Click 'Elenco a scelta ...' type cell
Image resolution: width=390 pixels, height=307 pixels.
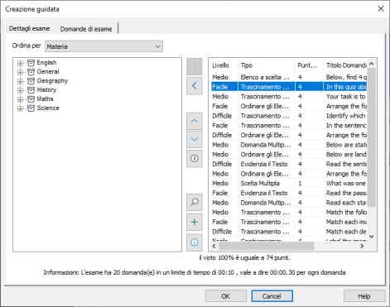[x=265, y=77]
